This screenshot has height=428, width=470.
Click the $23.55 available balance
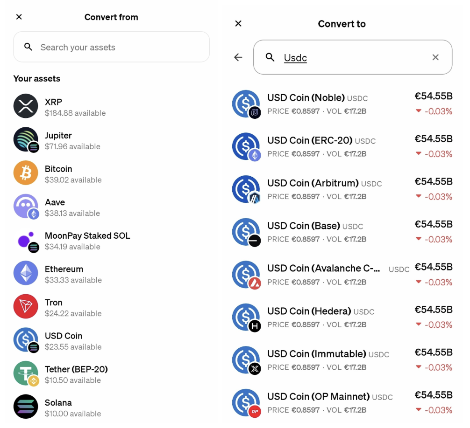pyautogui.click(x=73, y=347)
